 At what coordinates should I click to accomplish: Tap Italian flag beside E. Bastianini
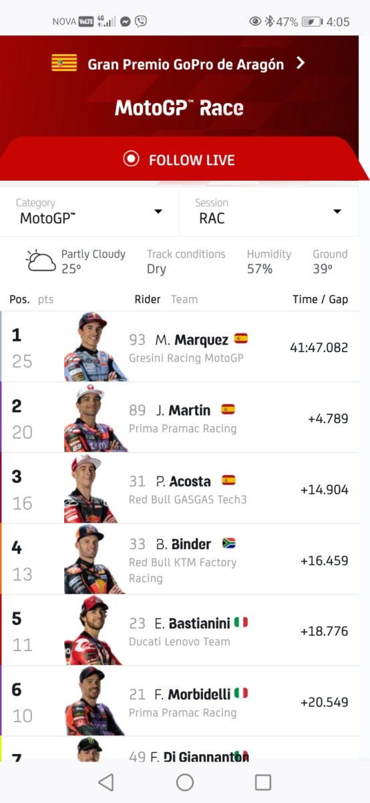241,622
